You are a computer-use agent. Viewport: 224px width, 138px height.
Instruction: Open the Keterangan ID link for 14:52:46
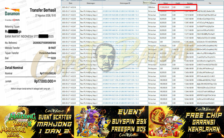coord(120,30)
